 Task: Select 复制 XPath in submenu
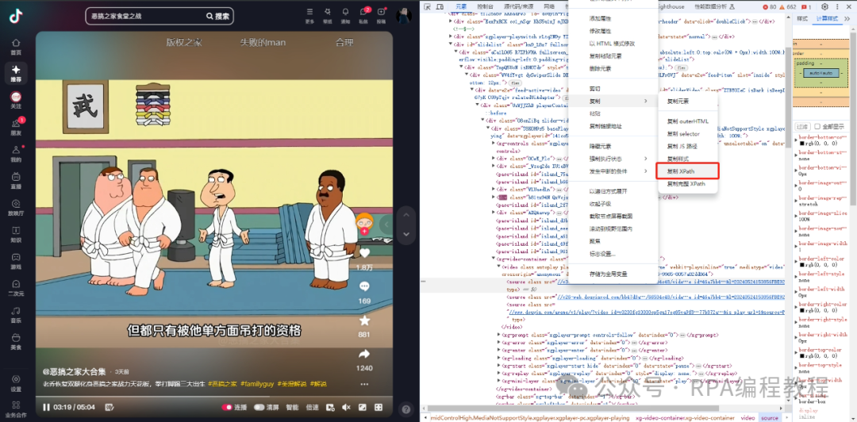688,171
